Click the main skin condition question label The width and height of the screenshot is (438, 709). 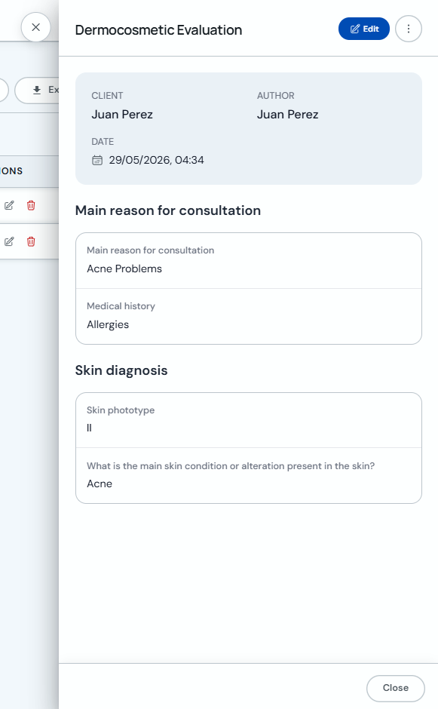231,465
